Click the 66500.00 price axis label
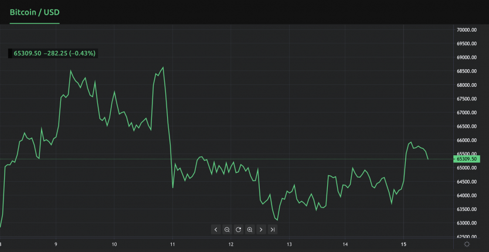Screen dimensions: 489x252 pyautogui.click(x=467, y=127)
